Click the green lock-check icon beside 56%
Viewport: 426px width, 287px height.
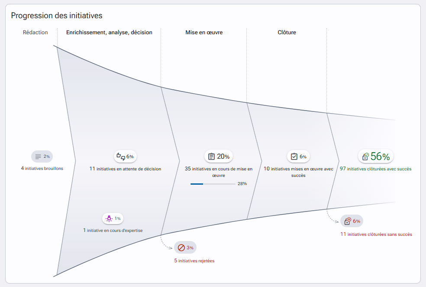[x=365, y=157]
